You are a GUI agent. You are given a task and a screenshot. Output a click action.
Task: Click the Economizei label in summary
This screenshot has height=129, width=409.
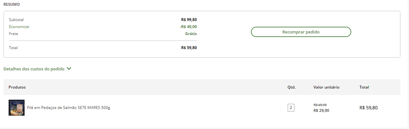click(x=19, y=27)
